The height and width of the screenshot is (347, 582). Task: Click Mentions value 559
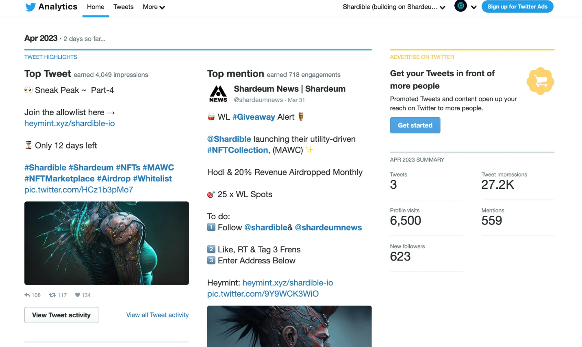[492, 221]
